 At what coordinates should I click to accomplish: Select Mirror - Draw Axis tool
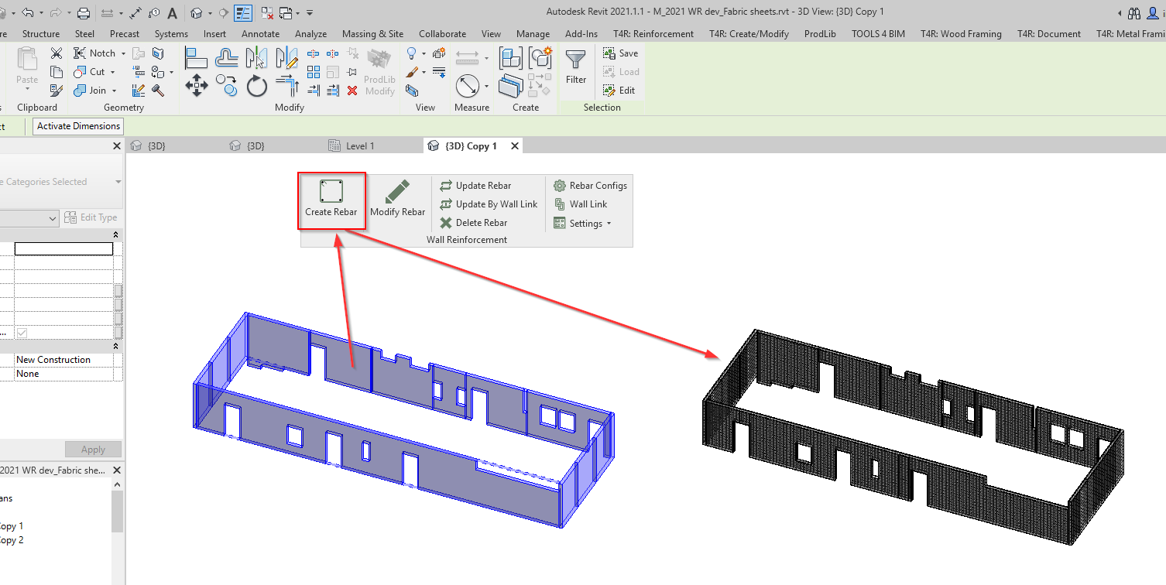[x=286, y=58]
